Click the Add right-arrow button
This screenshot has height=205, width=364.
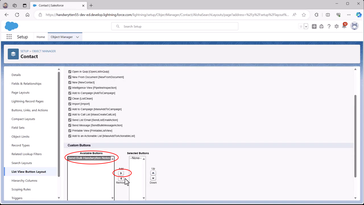pos(121,173)
